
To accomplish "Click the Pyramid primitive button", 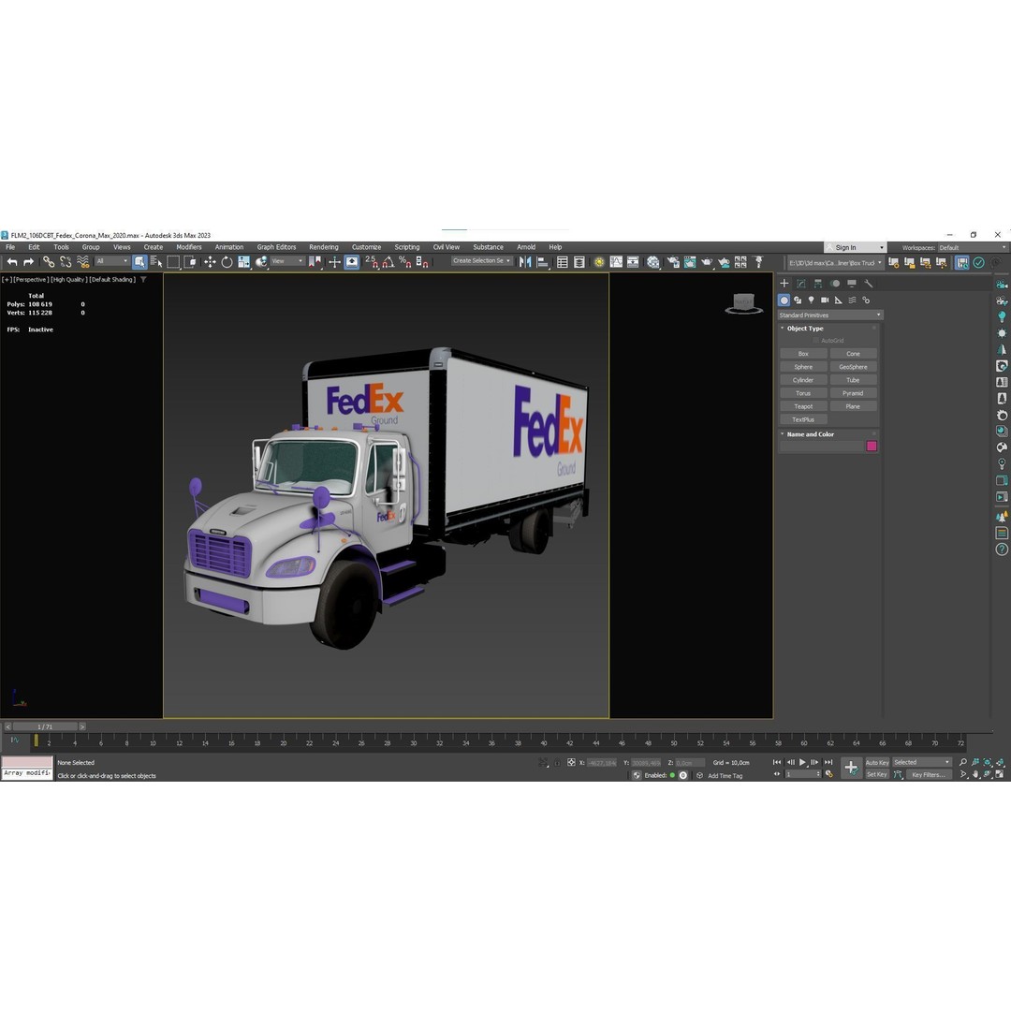I will (x=853, y=393).
